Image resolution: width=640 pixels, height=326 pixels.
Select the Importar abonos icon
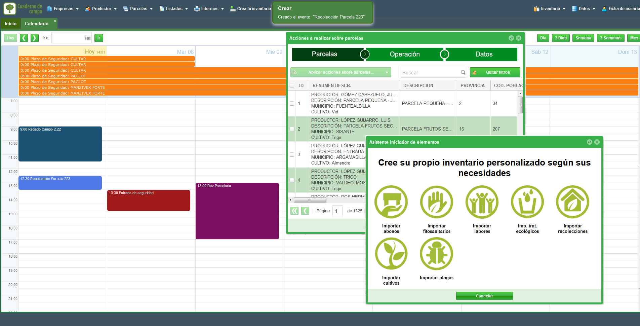point(391,202)
